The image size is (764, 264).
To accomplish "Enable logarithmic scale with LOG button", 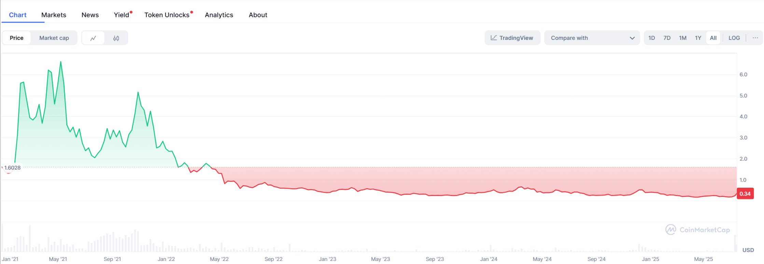I will click(x=734, y=38).
